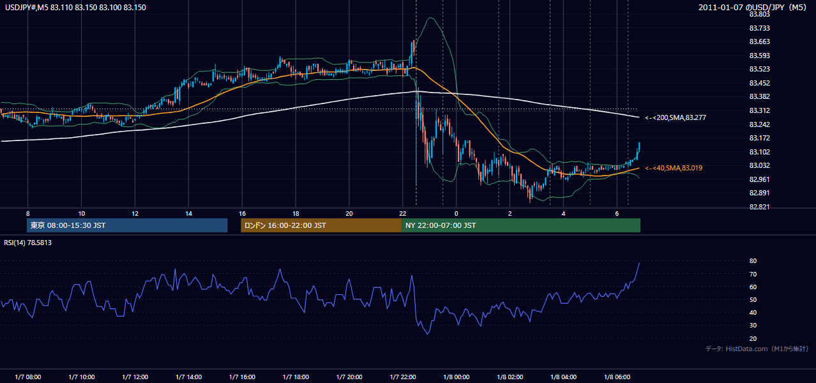Click RSI scale value 70
The width and height of the screenshot is (816, 383).
(753, 274)
